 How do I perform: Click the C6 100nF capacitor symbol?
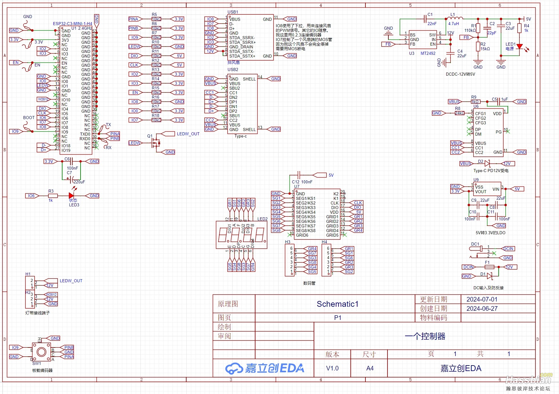point(71,161)
